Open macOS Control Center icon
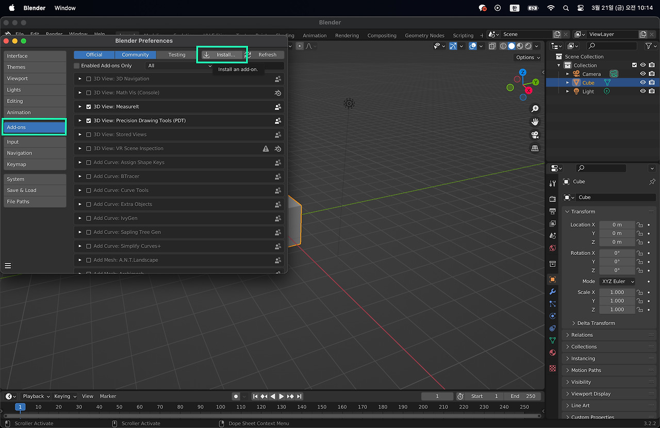The height and width of the screenshot is (428, 660). click(x=581, y=8)
